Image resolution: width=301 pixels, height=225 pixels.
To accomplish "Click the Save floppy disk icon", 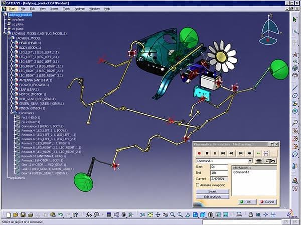I will (x=23, y=215).
